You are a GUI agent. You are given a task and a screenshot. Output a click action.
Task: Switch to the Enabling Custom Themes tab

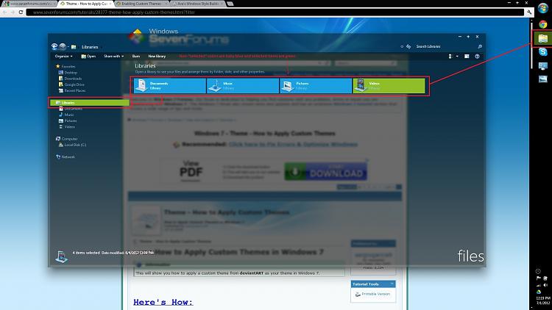tap(141, 4)
